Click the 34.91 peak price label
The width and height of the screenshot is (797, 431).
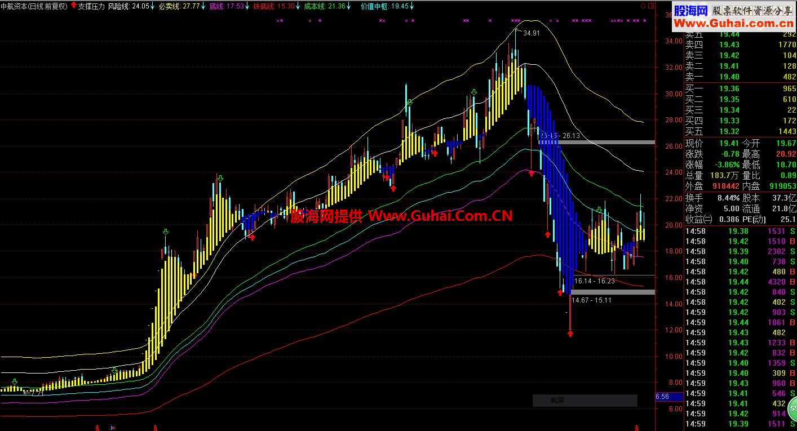click(532, 33)
